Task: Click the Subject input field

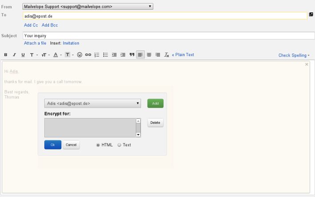Action: coord(169,35)
